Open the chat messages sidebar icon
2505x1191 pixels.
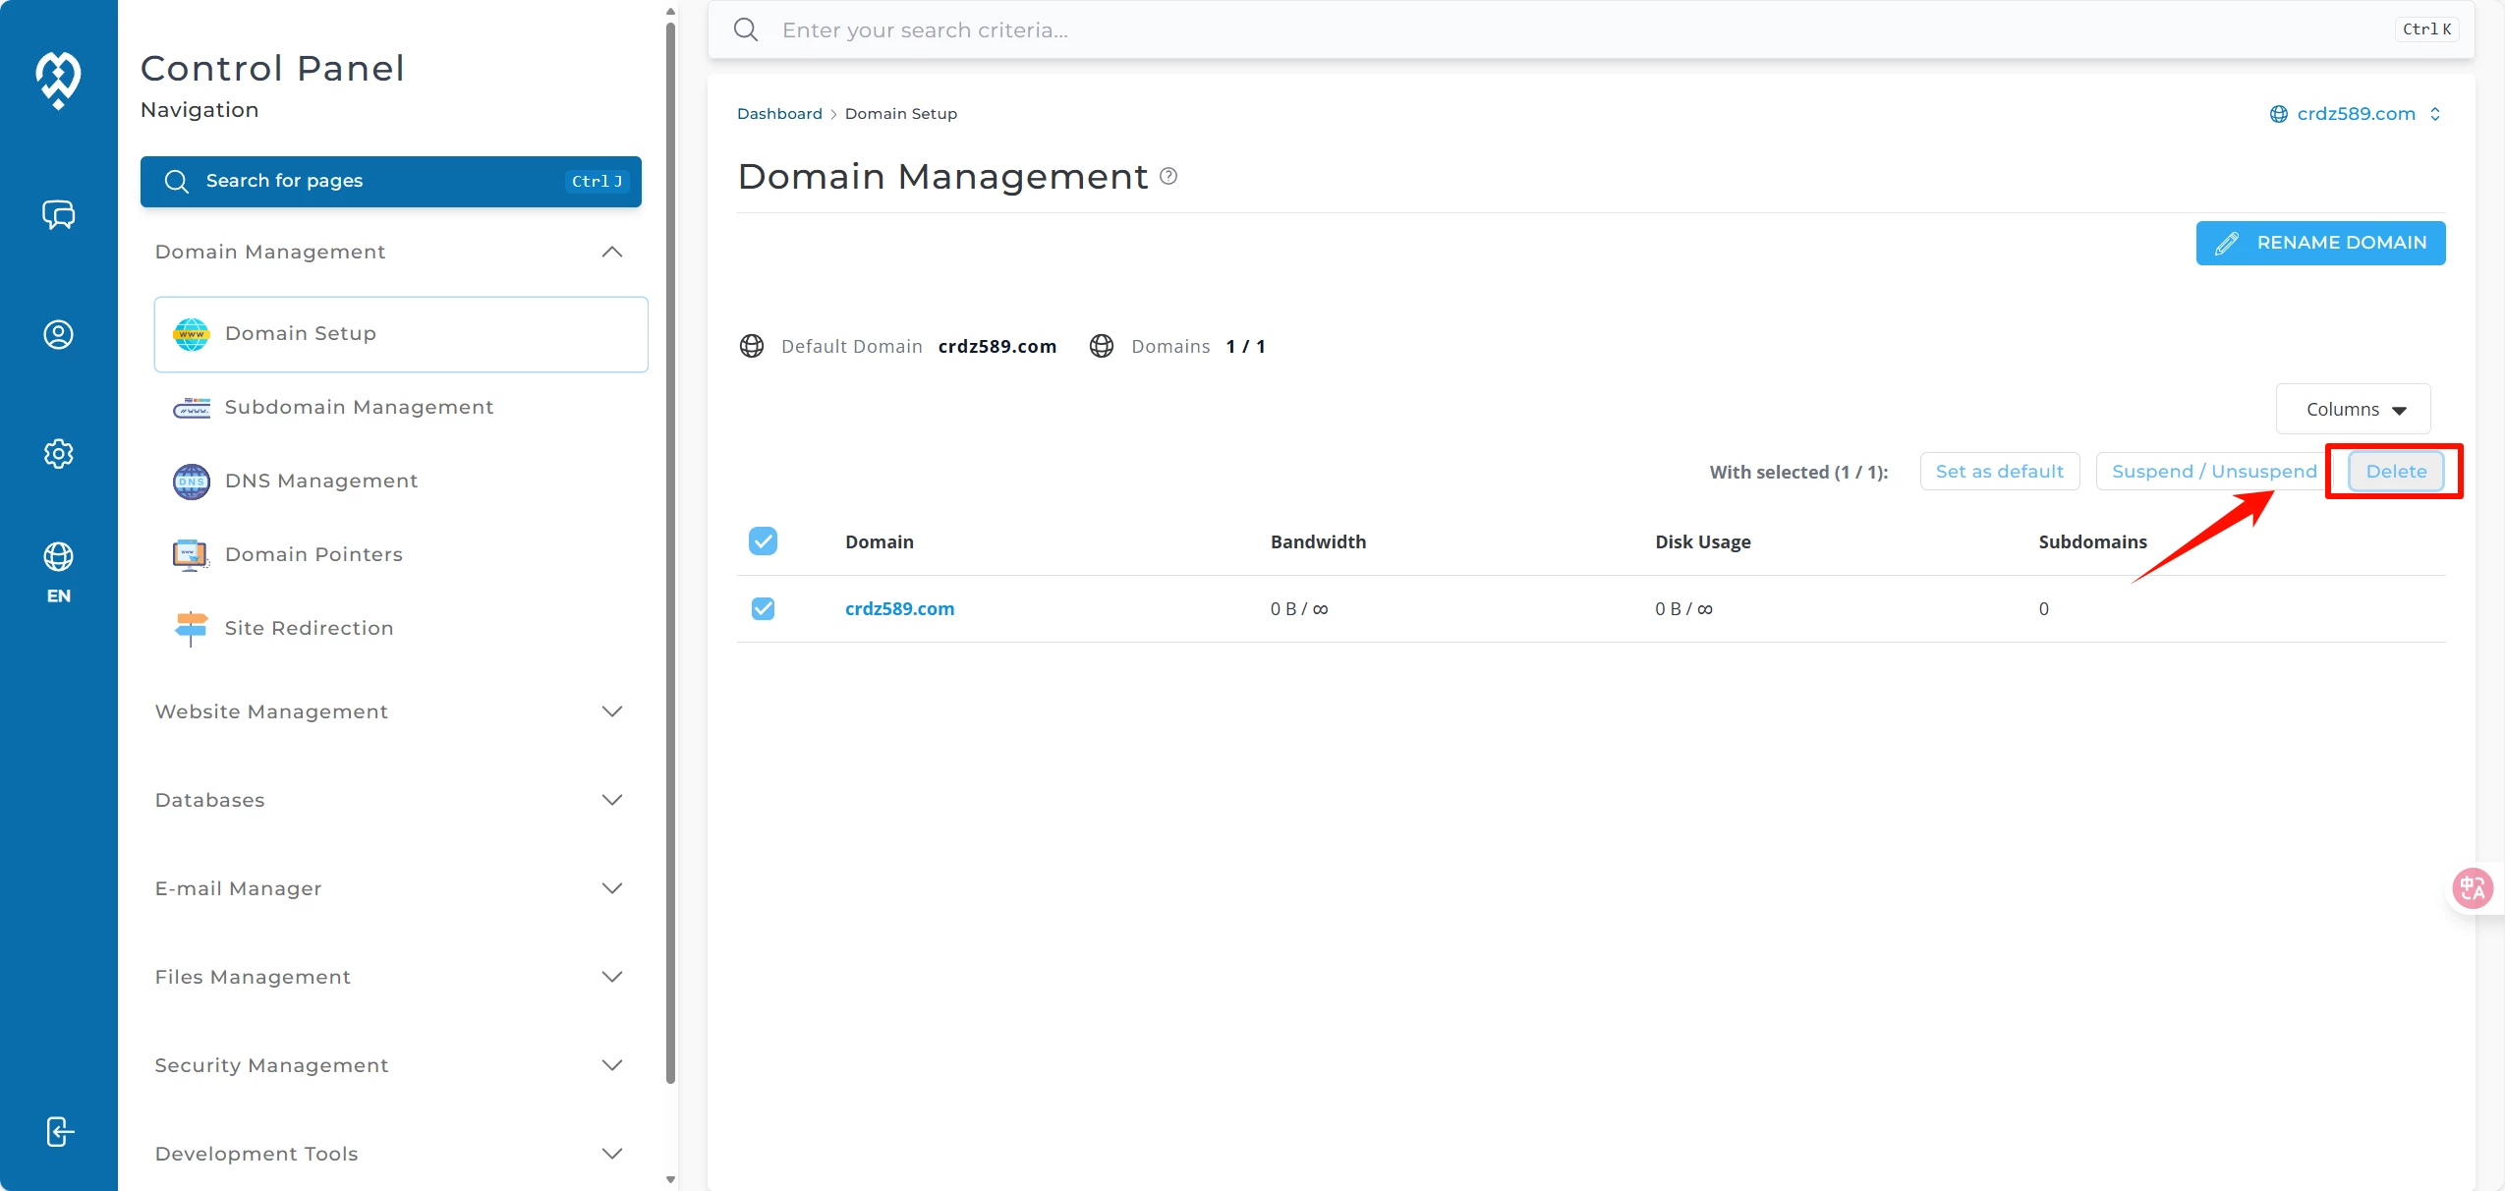point(58,214)
